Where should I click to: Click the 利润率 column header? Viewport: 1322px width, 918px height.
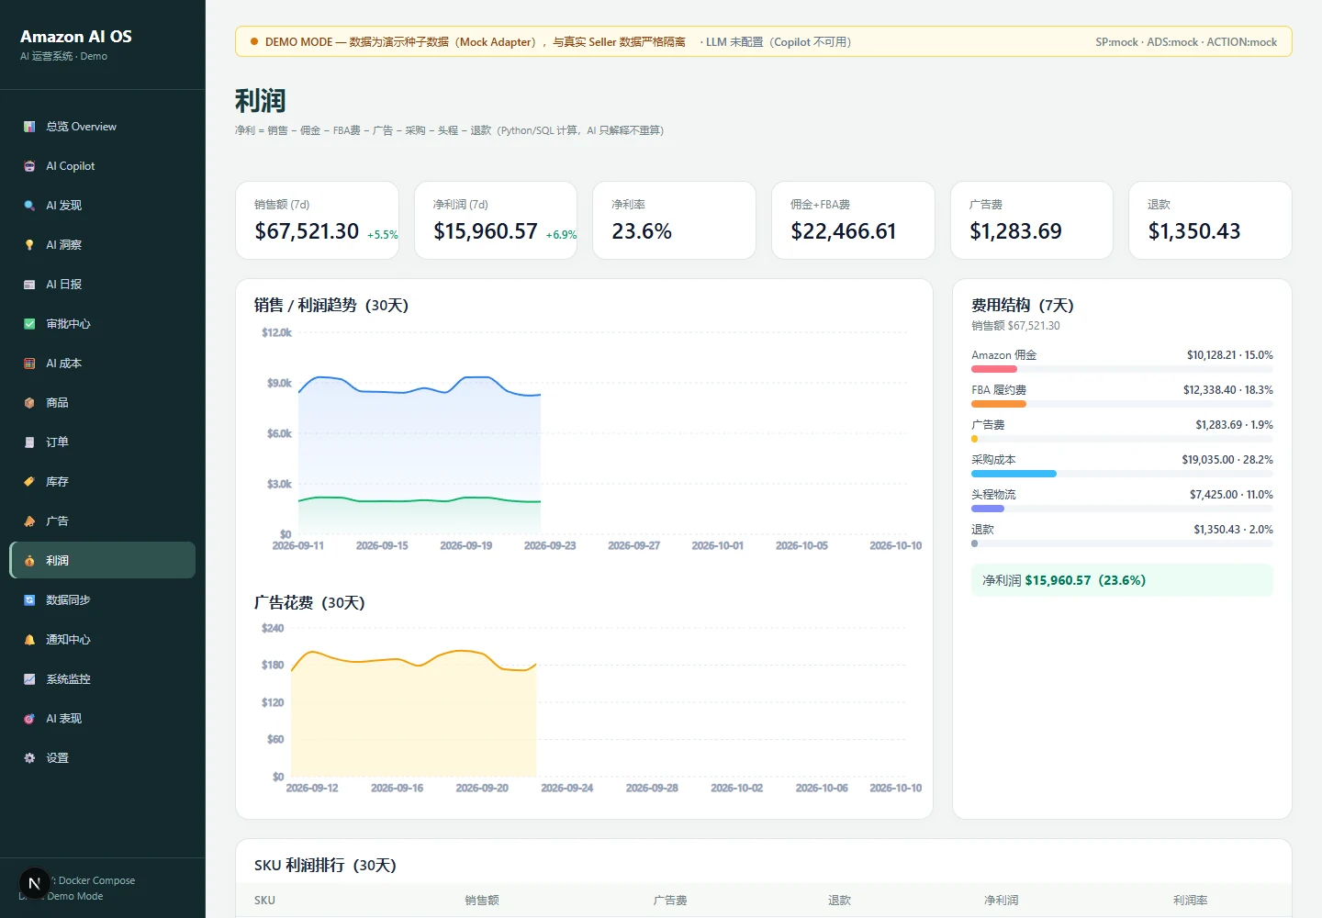(1191, 901)
